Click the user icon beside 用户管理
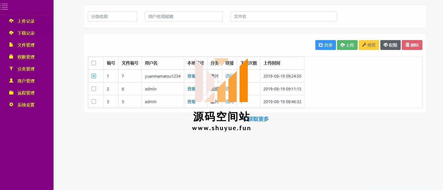 pos(11,81)
